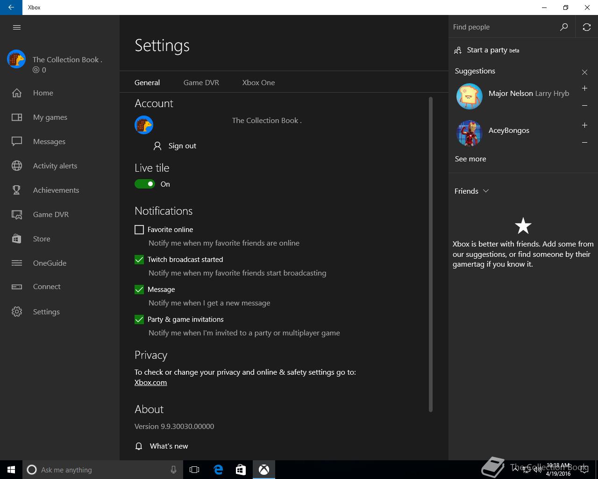Remove Major Nelson suggestion
Image resolution: width=598 pixels, height=479 pixels.
[x=584, y=106]
